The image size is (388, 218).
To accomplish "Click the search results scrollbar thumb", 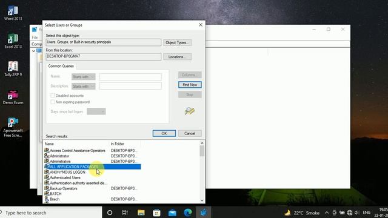I will pyautogui.click(x=202, y=151).
